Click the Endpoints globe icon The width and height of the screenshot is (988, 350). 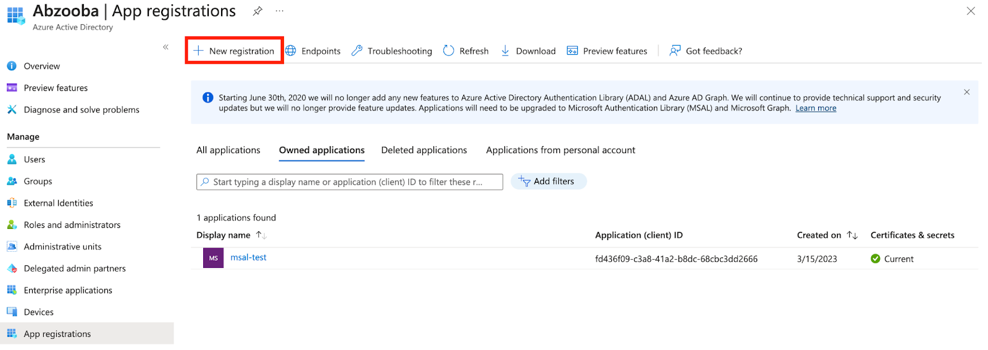tap(291, 51)
